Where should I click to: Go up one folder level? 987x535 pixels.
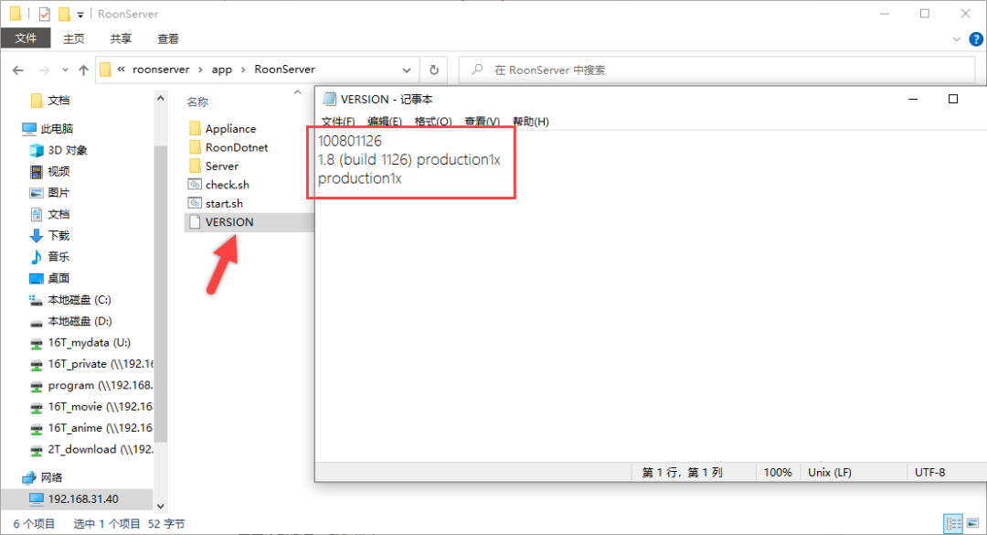(83, 70)
